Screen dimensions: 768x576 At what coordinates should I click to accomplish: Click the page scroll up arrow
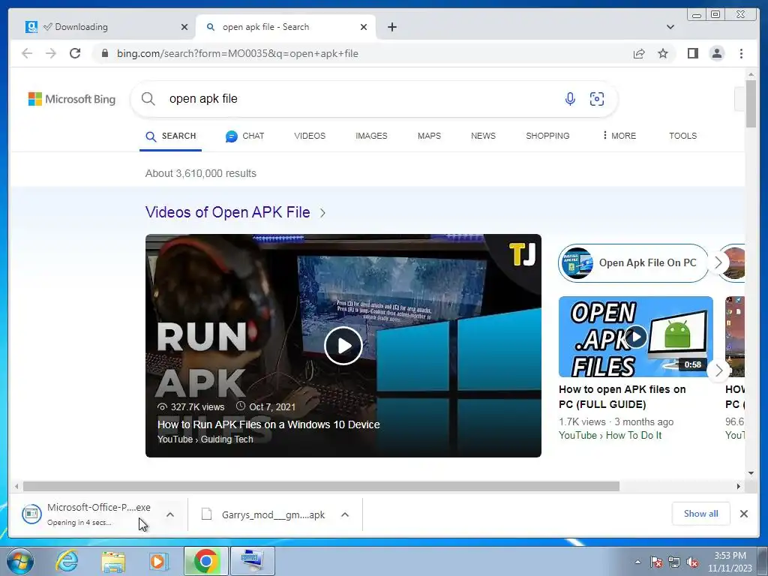[751, 74]
